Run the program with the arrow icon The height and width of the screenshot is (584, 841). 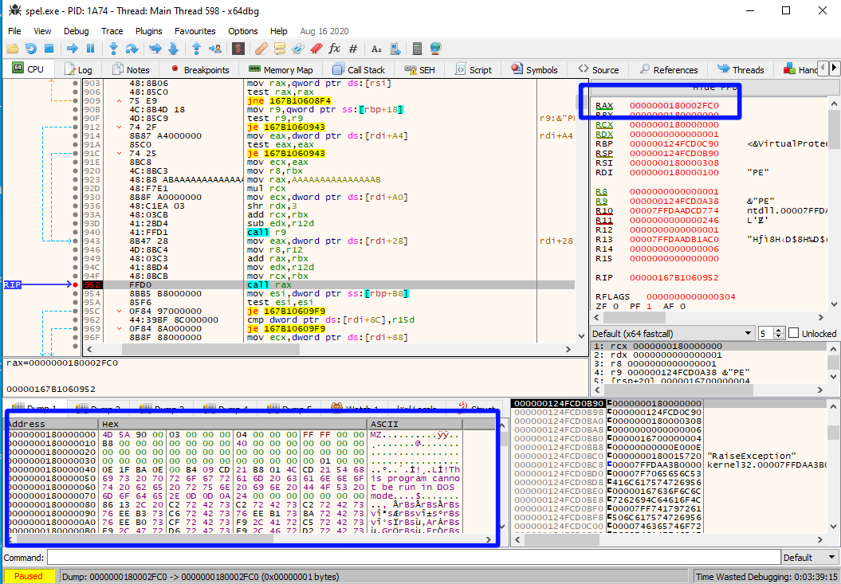tap(72, 49)
